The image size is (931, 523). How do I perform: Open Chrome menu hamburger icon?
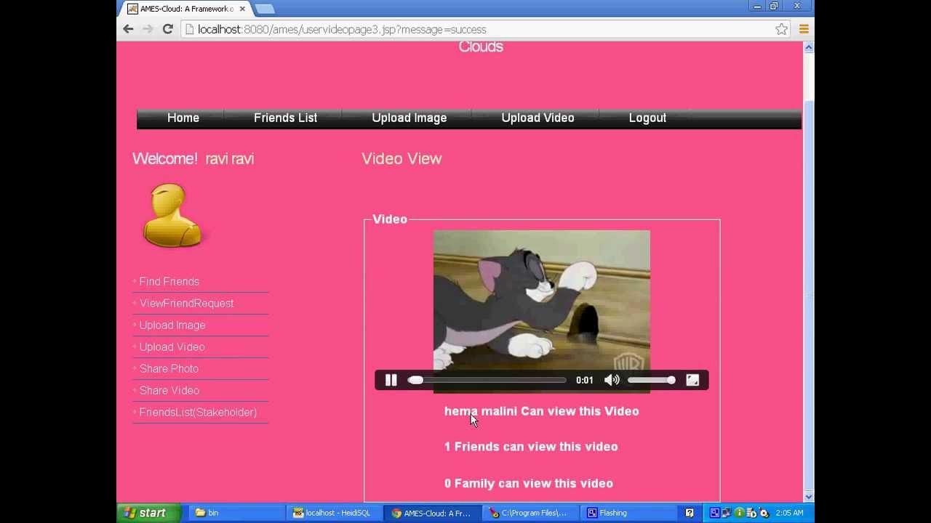click(804, 29)
